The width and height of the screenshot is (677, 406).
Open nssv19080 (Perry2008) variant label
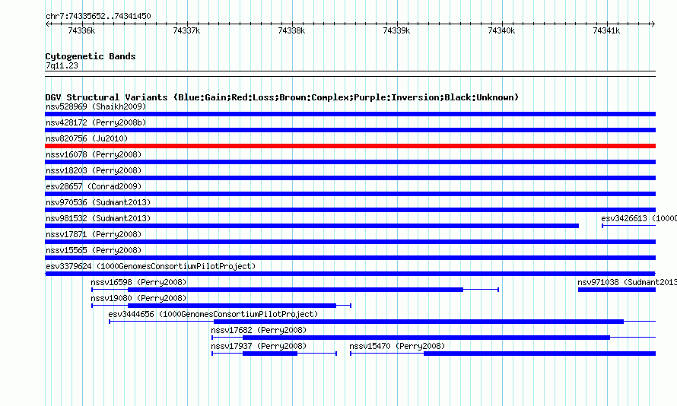tap(138, 298)
